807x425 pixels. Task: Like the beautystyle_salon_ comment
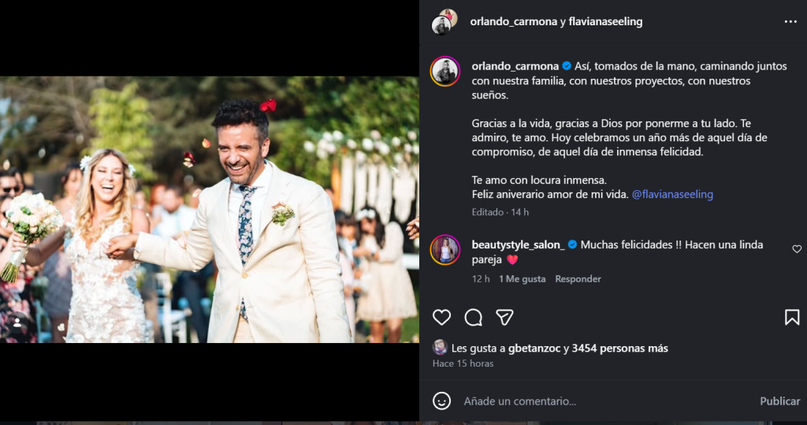tap(797, 249)
